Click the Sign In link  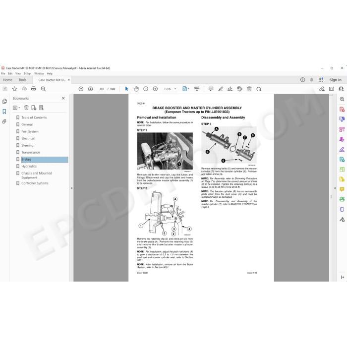tap(335, 80)
